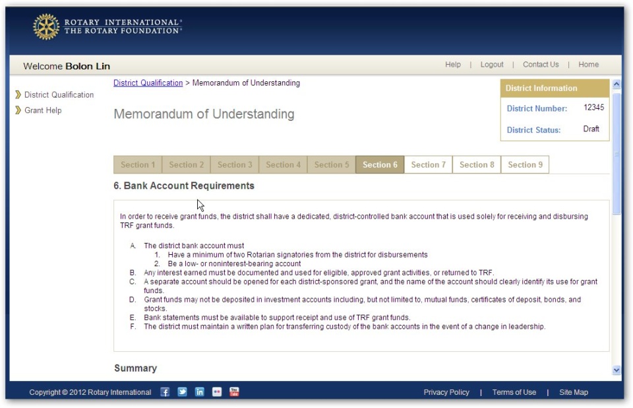The width and height of the screenshot is (633, 408).
Task: Select the active Section 6 tab
Action: coord(380,164)
